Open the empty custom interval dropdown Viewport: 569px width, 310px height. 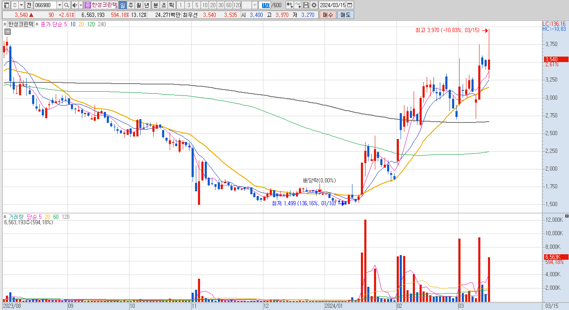(255, 5)
